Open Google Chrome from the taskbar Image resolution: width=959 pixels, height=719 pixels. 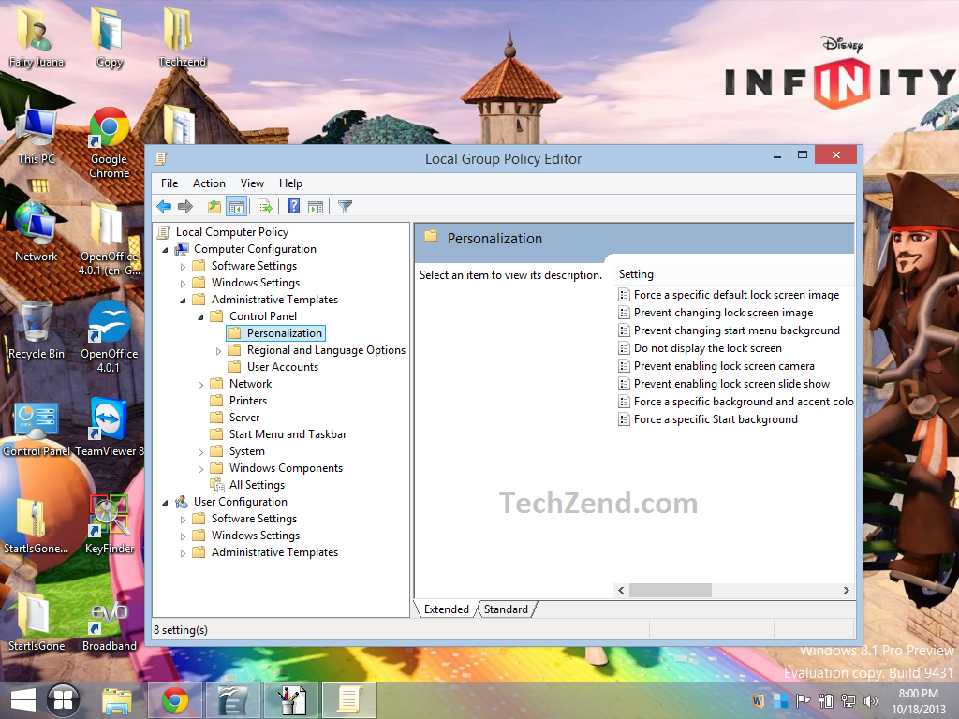[x=174, y=699]
